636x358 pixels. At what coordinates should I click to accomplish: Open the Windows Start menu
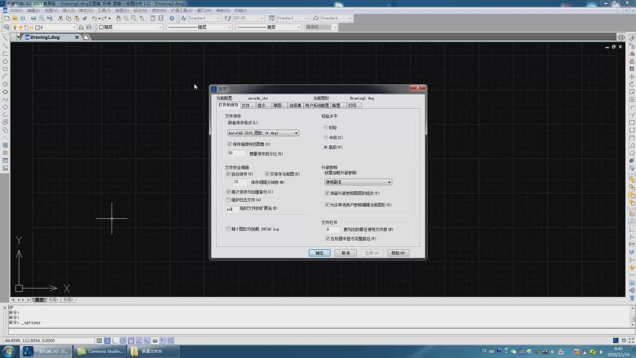9,351
